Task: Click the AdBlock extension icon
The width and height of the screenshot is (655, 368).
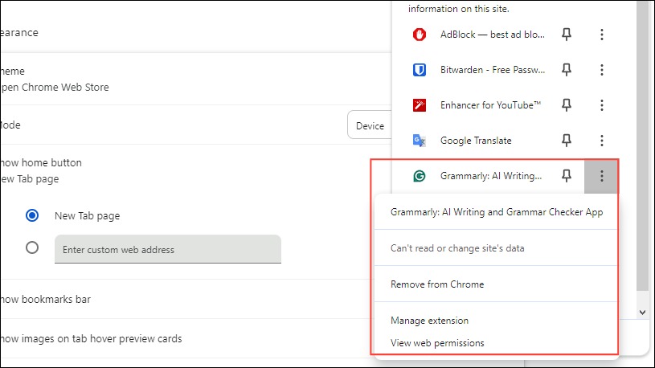Action: point(419,35)
